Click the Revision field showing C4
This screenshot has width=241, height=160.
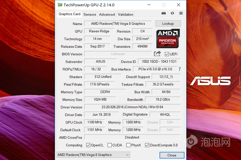(143, 31)
